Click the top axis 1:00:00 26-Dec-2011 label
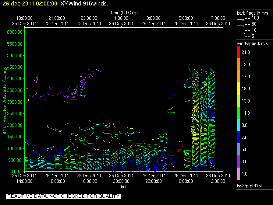 [x=121, y=21]
